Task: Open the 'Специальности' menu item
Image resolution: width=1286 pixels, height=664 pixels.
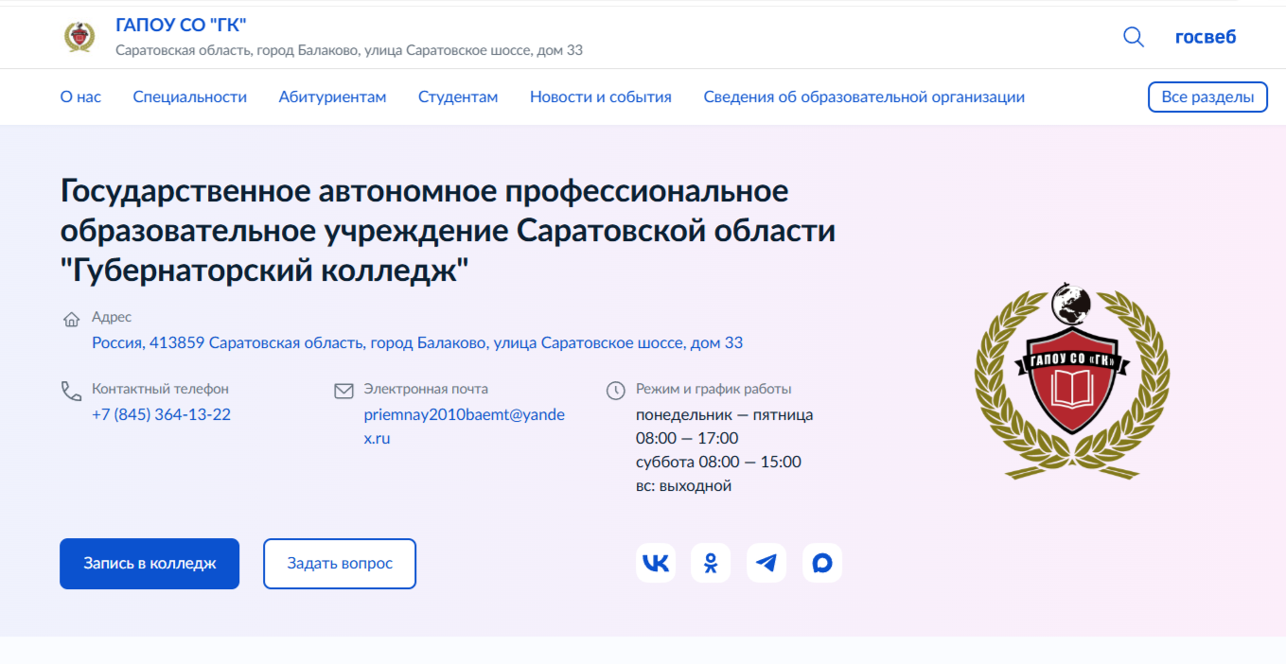Action: (189, 96)
